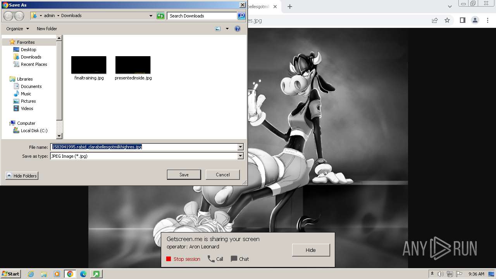Click the Back arrow in Save As dialog

pos(8,16)
